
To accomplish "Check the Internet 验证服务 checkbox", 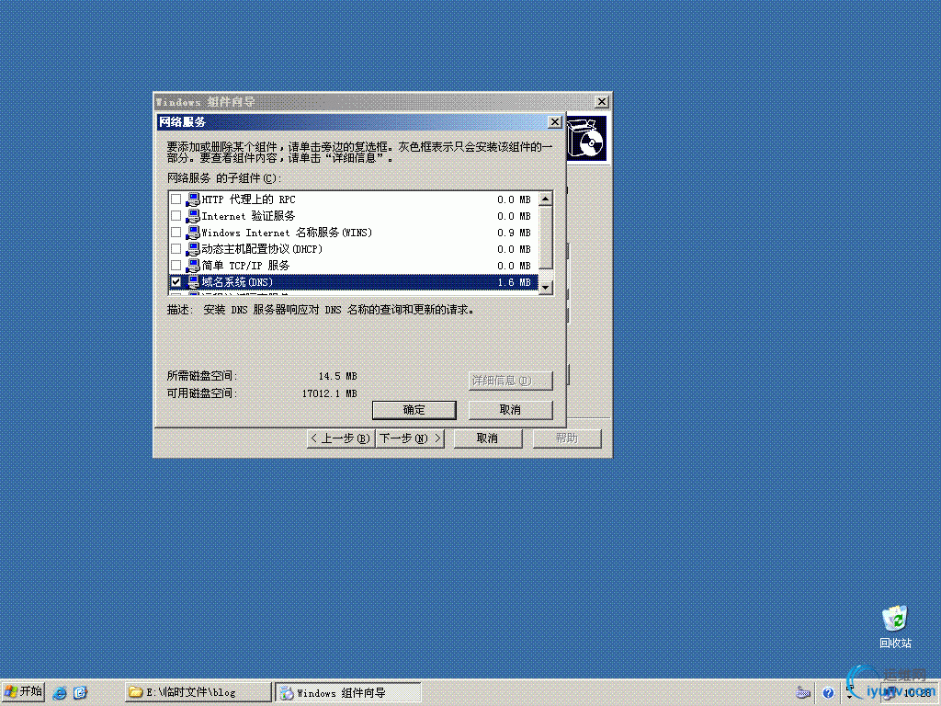I will [x=176, y=215].
